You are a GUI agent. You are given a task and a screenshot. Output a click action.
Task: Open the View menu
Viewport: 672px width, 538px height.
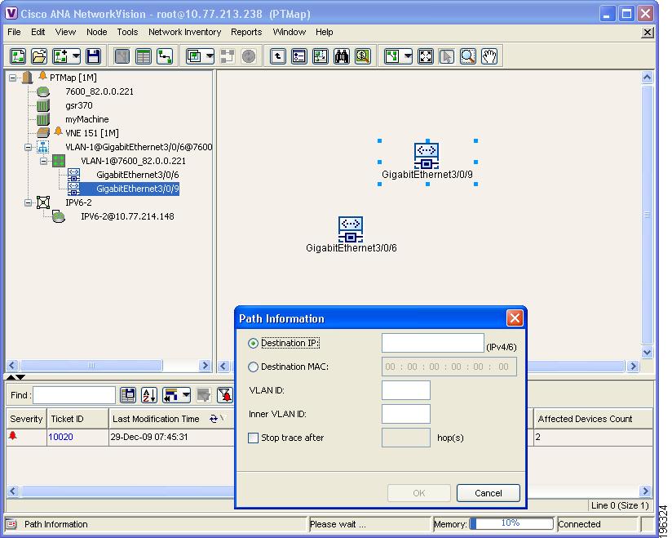[65, 32]
